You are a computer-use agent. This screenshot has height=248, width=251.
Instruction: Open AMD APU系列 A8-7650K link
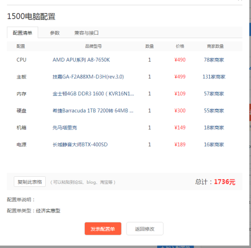coord(81,60)
